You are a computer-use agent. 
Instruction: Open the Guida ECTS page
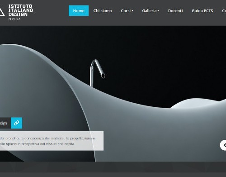202,11
